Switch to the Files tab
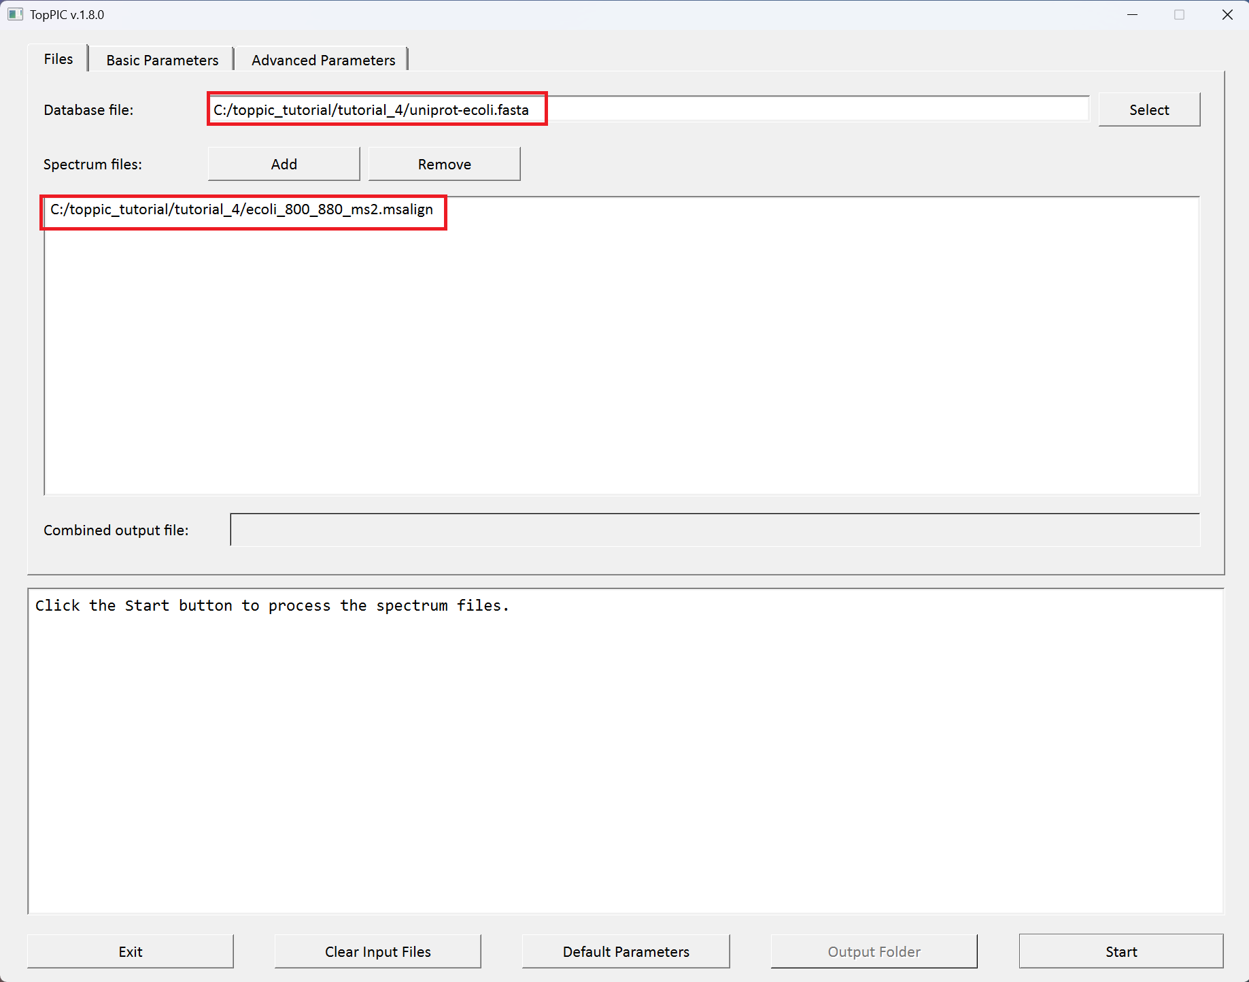The width and height of the screenshot is (1249, 982). (x=58, y=59)
